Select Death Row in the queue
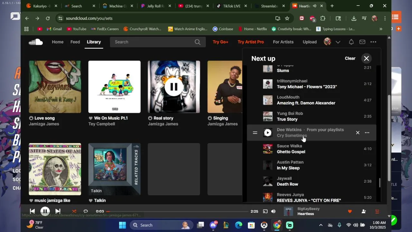The width and height of the screenshot is (412, 232). point(287,184)
